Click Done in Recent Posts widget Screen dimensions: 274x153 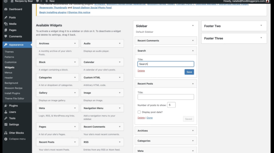149,118
